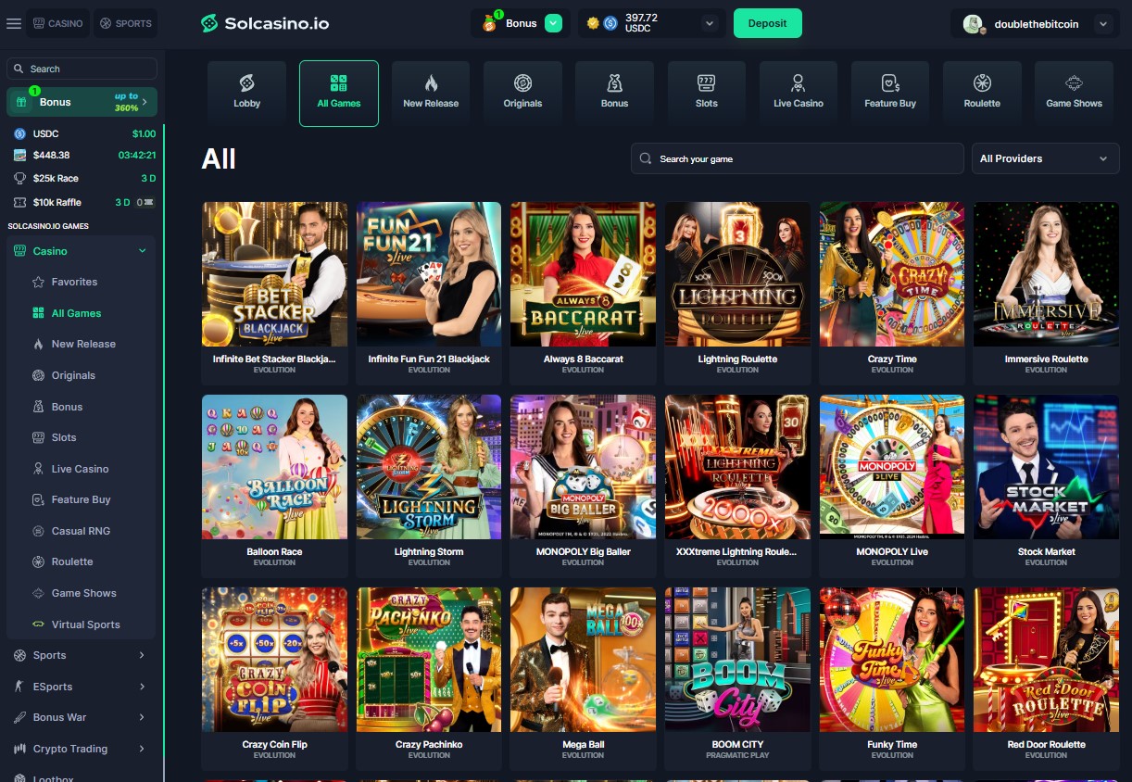Click the "Funky Time" game title
Image resolution: width=1132 pixels, height=782 pixels.
click(892, 744)
